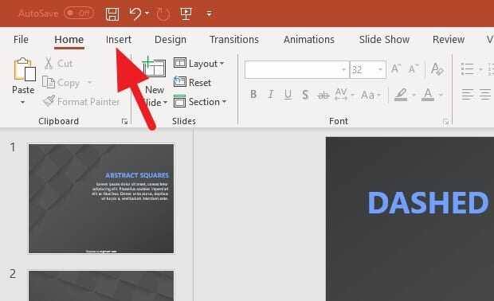Image resolution: width=494 pixels, height=301 pixels.
Task: Apply italic with the I icon
Action: tap(270, 94)
